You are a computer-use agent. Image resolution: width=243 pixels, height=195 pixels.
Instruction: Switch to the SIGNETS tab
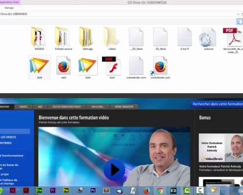(23, 107)
